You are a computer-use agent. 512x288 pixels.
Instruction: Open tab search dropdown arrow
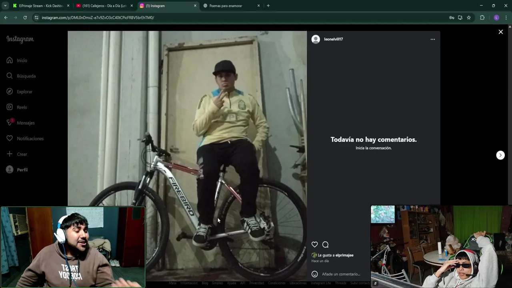pyautogui.click(x=5, y=6)
